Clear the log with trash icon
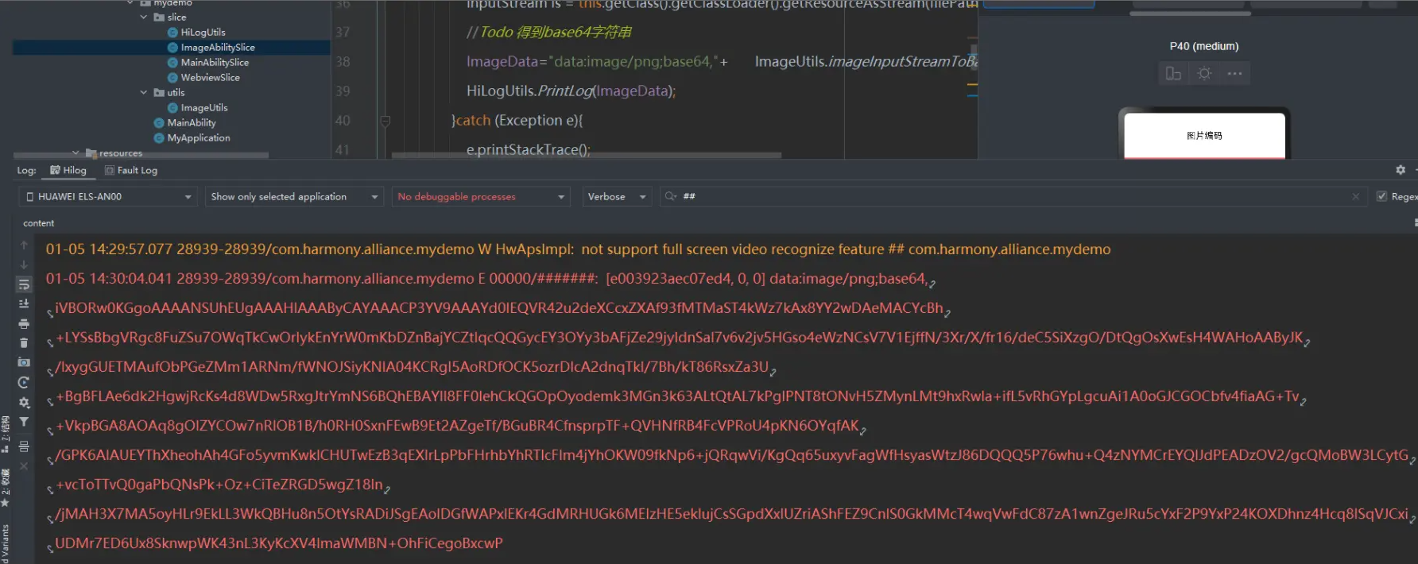 pyautogui.click(x=24, y=343)
